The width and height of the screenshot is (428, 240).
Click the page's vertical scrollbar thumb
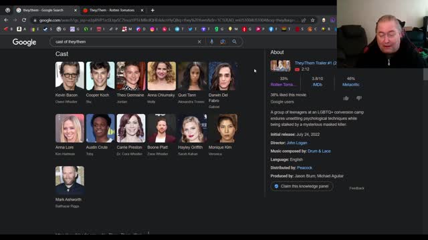tap(425, 74)
